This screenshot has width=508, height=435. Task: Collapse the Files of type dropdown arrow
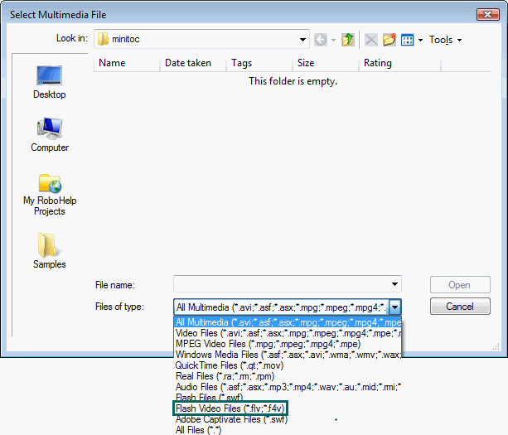coord(394,307)
